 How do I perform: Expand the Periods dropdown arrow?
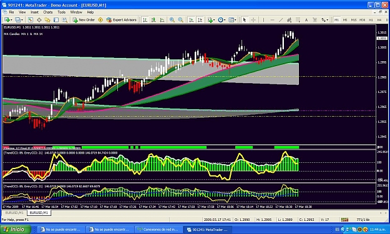point(225,20)
